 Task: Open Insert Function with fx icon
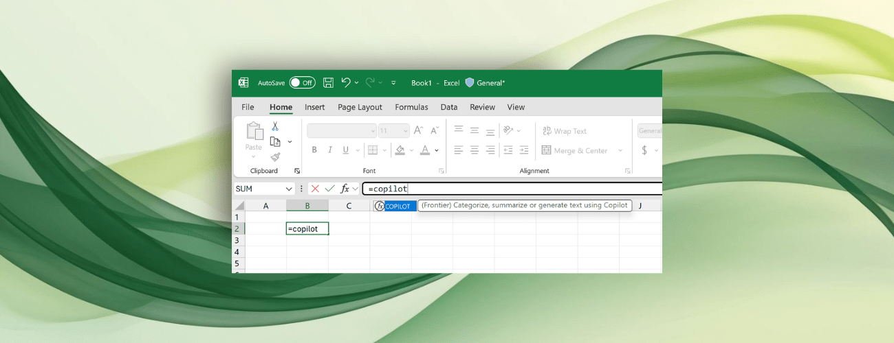pos(345,189)
